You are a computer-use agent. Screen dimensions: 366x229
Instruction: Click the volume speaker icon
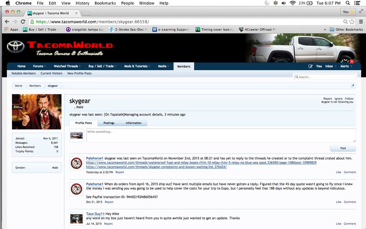(x=284, y=3)
